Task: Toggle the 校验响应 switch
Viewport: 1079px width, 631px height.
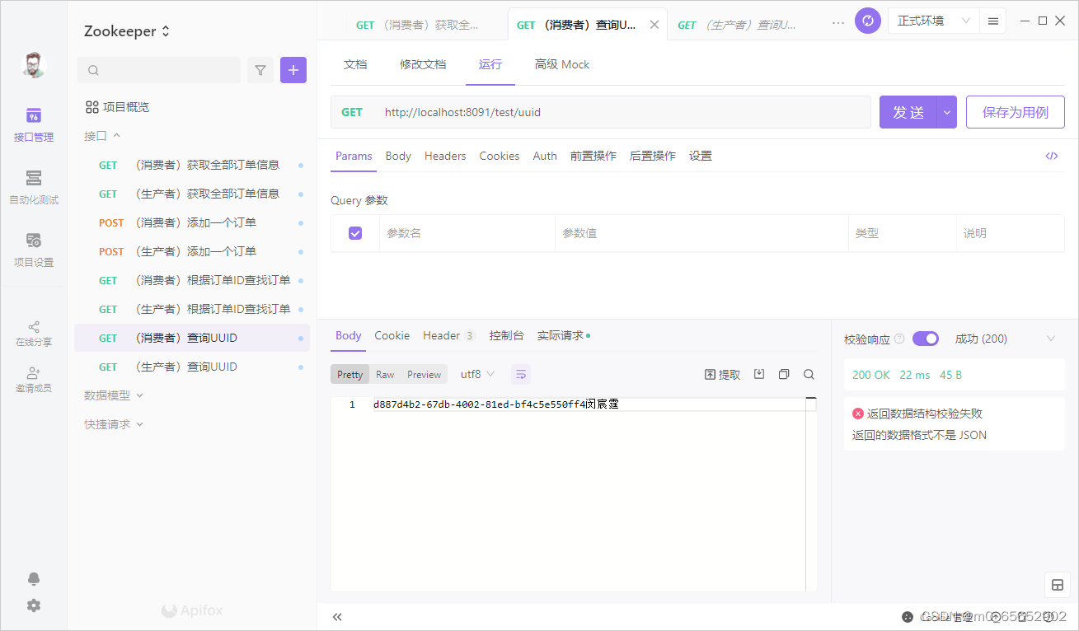Action: [926, 339]
